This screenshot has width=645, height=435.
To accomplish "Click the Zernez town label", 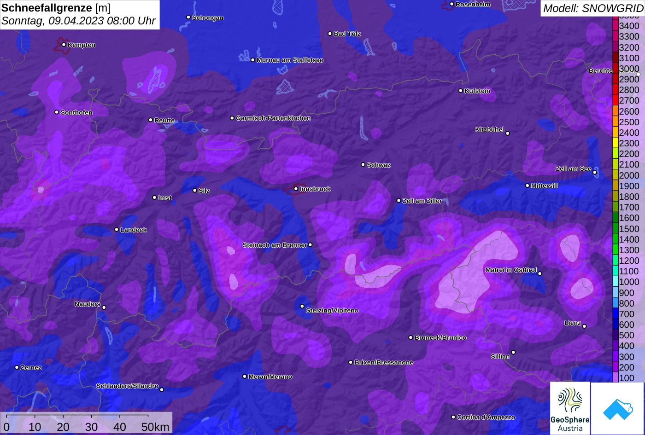I will [x=31, y=367].
